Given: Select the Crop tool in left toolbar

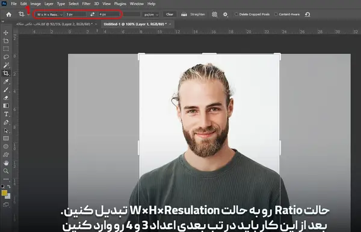Looking at the screenshot, I should point(6,73).
